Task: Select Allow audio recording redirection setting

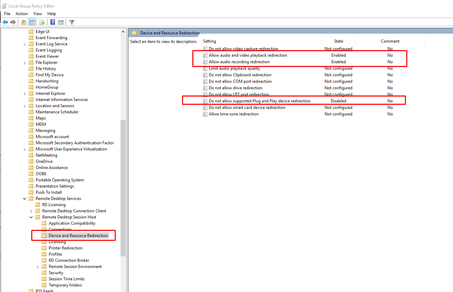Action: [239, 62]
